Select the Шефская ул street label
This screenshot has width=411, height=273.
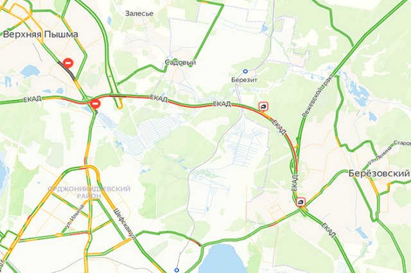point(124,224)
